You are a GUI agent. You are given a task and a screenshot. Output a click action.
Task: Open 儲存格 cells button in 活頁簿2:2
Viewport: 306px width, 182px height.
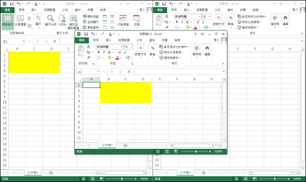[197, 52]
